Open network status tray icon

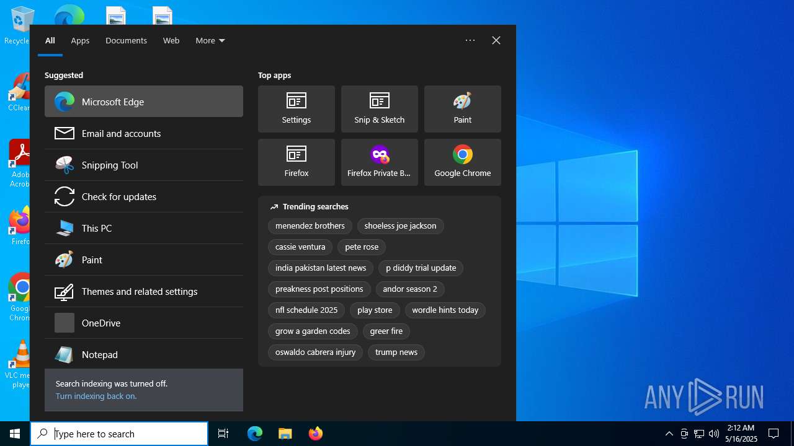point(699,434)
